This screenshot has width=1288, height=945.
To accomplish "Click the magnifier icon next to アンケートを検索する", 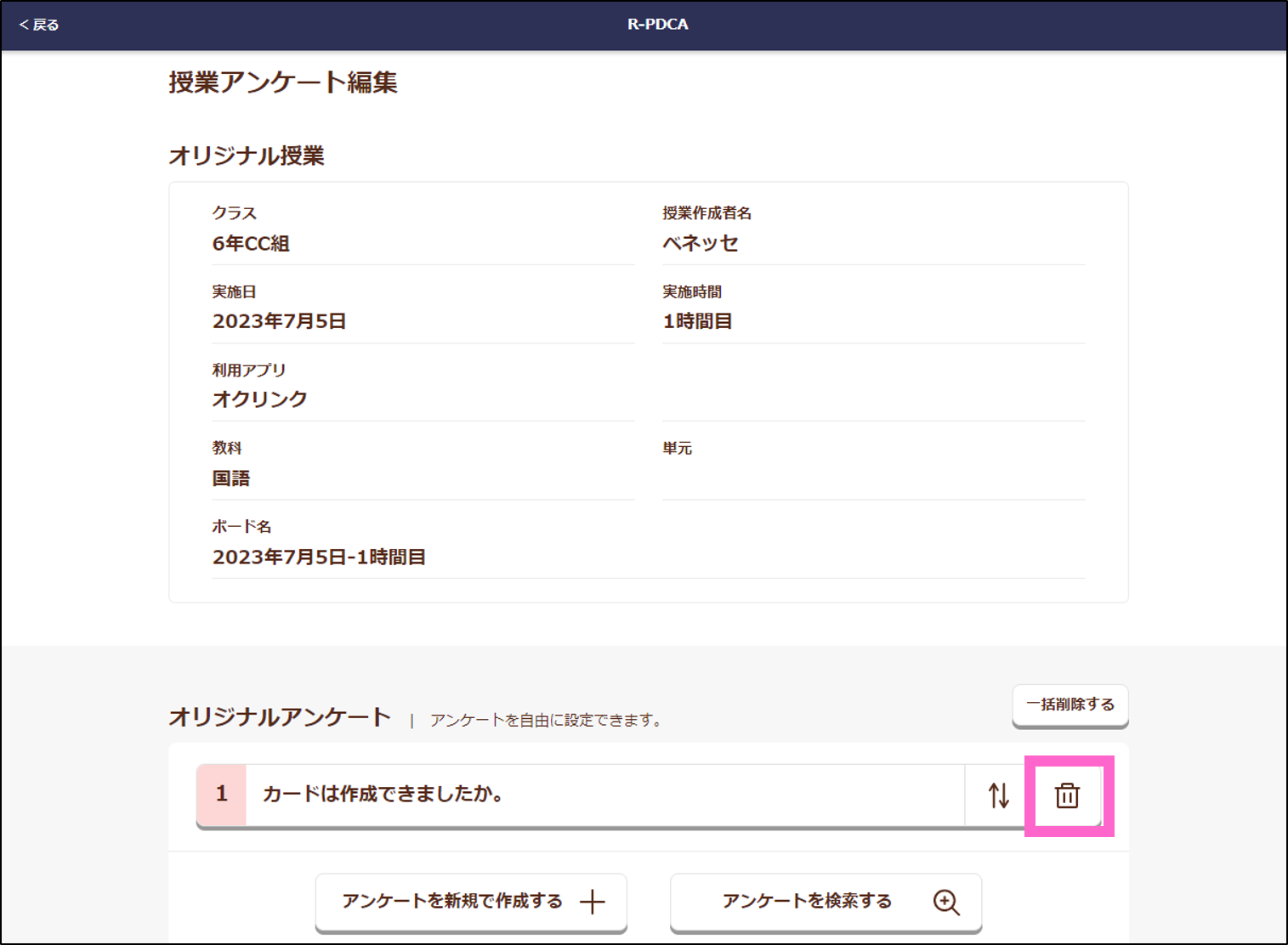I will [x=947, y=903].
